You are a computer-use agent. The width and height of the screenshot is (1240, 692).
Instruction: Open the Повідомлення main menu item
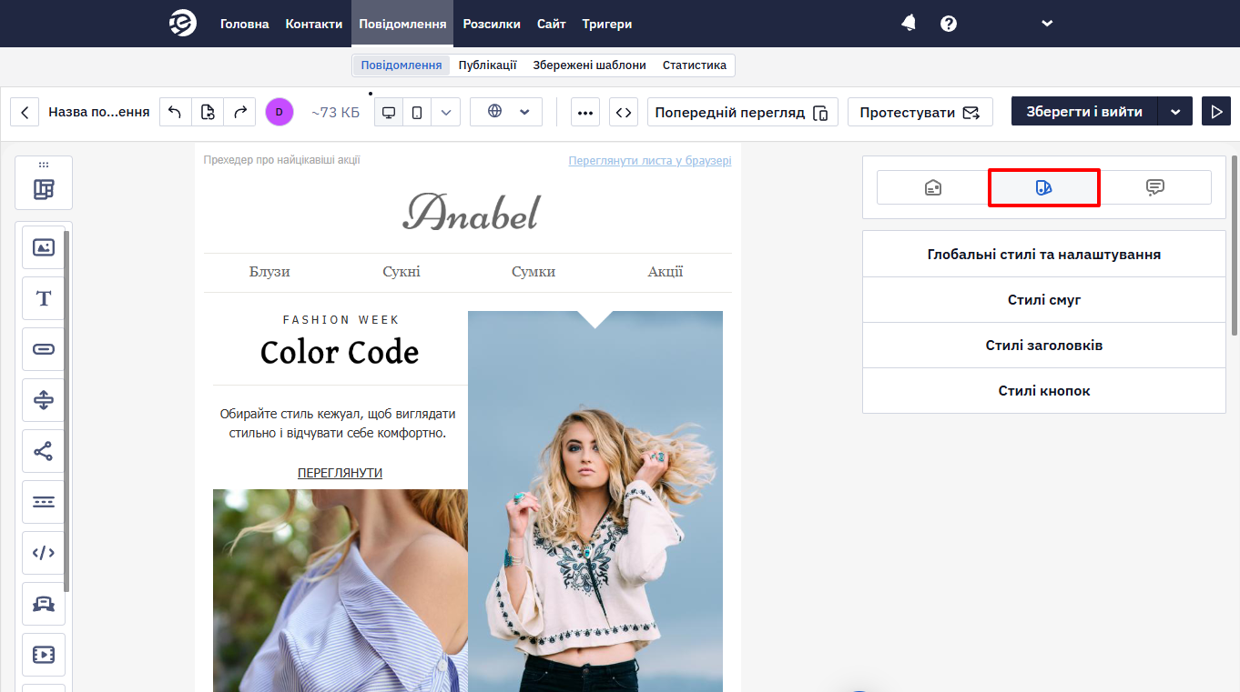click(402, 24)
